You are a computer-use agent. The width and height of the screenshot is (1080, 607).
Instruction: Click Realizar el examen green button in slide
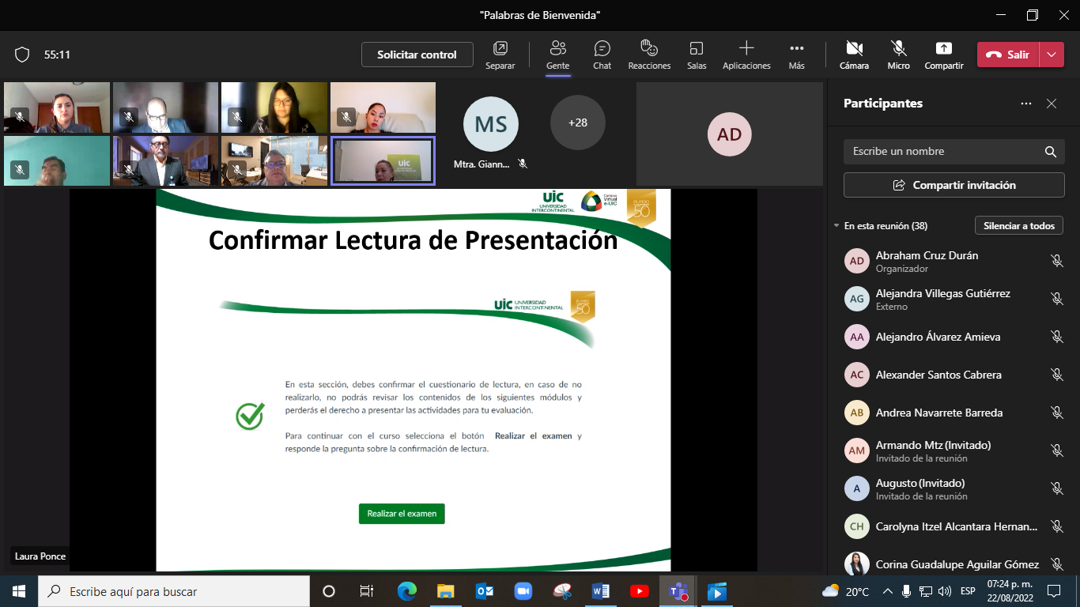[402, 514]
